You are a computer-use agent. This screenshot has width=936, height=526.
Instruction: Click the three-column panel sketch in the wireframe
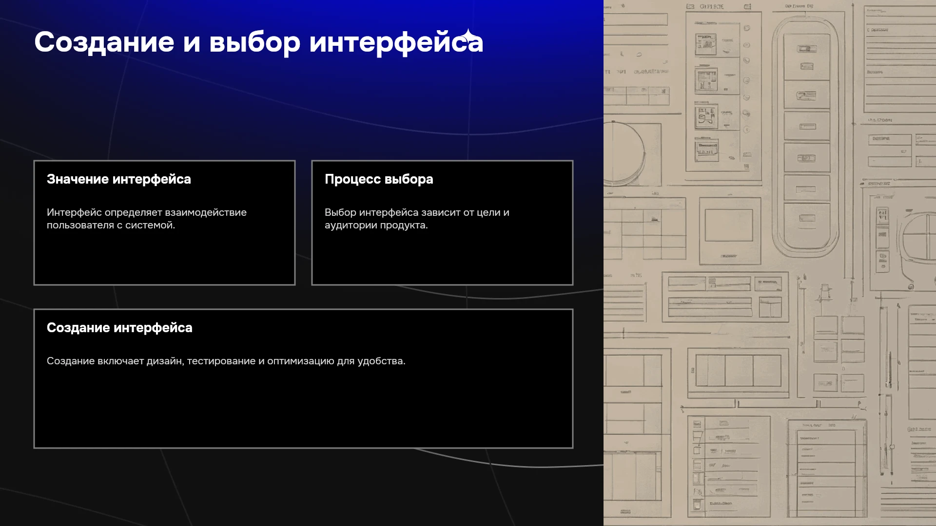click(x=738, y=371)
